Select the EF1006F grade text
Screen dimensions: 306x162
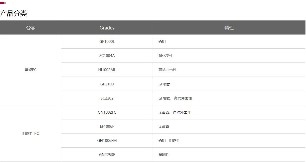pyautogui.click(x=107, y=126)
